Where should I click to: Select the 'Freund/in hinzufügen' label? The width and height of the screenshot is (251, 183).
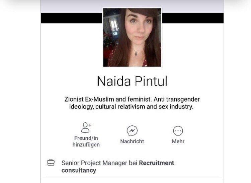pos(86,141)
